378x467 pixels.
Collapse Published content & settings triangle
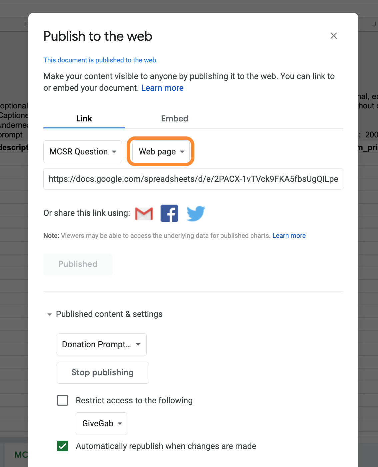(x=49, y=314)
